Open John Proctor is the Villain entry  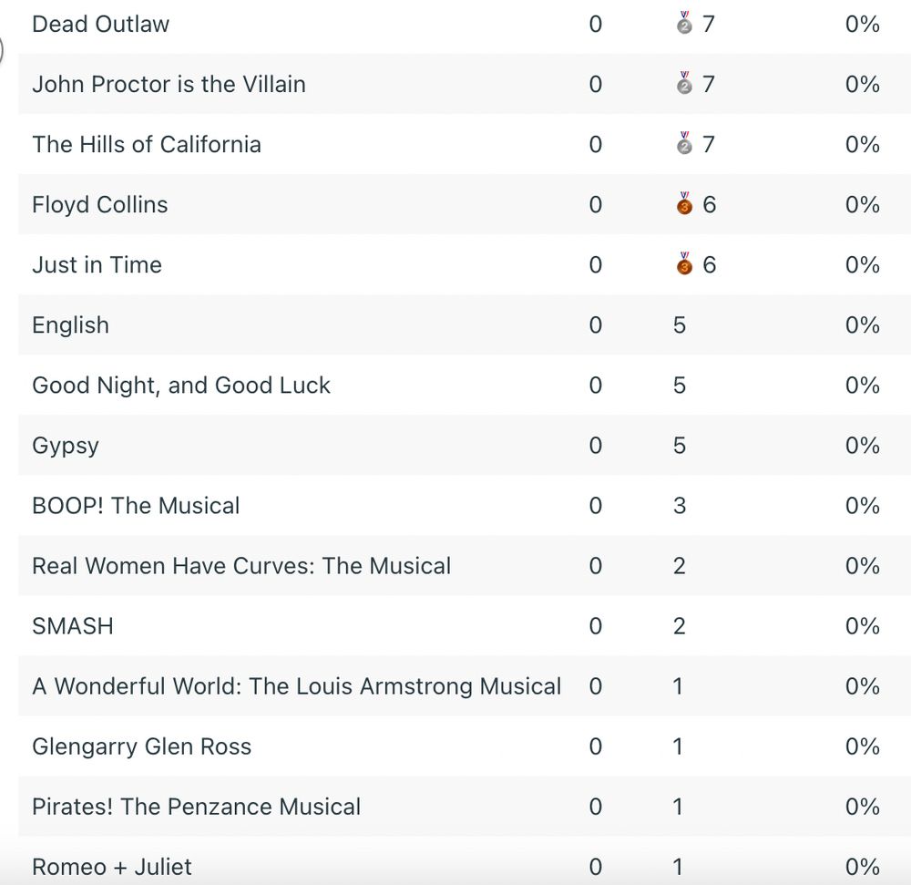point(169,84)
